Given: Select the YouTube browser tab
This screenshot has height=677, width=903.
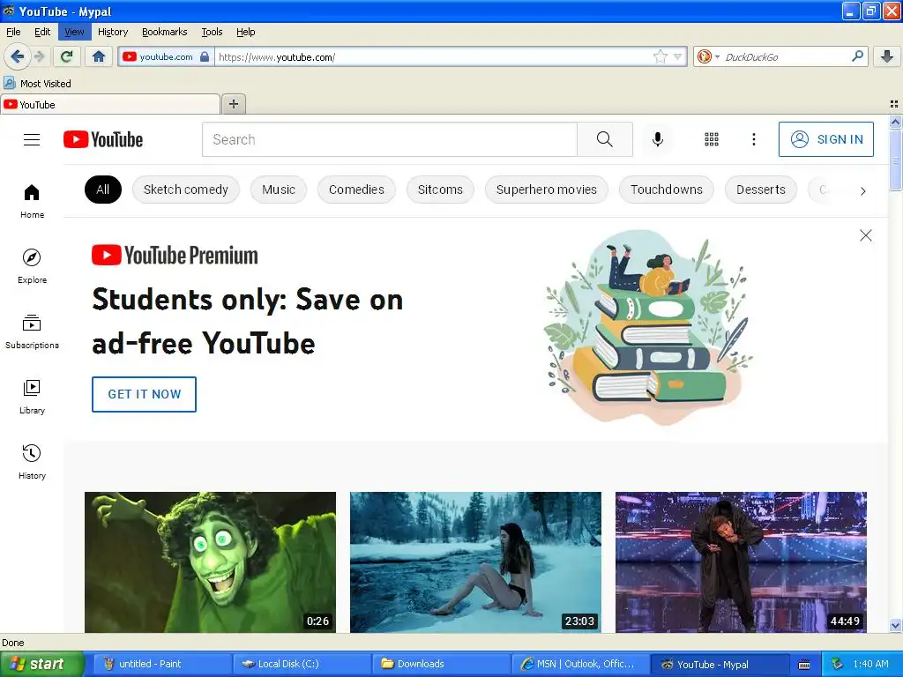Looking at the screenshot, I should pos(110,104).
